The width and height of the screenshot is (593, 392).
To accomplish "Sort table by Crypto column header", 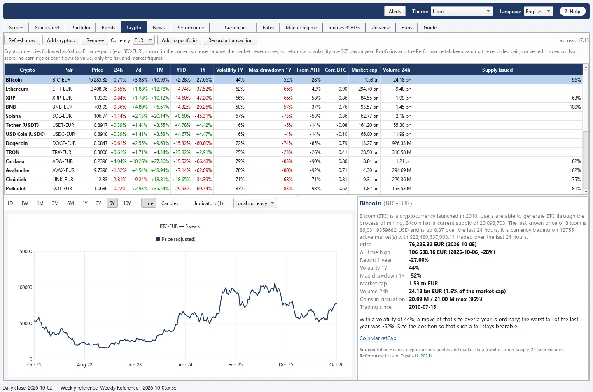I will 28,70.
